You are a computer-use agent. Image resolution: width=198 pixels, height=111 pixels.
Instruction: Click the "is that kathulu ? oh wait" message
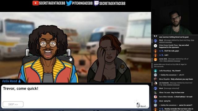[183, 97]
